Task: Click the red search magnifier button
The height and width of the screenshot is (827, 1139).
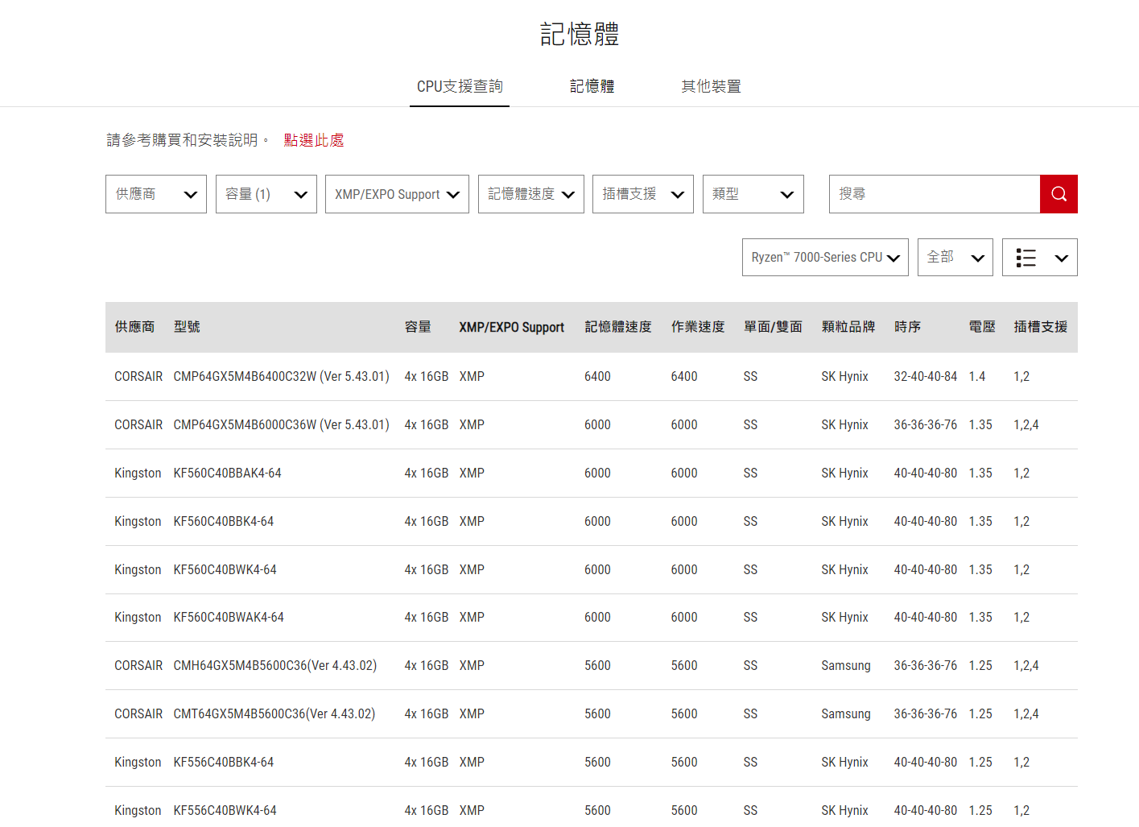Action: coord(1058,194)
